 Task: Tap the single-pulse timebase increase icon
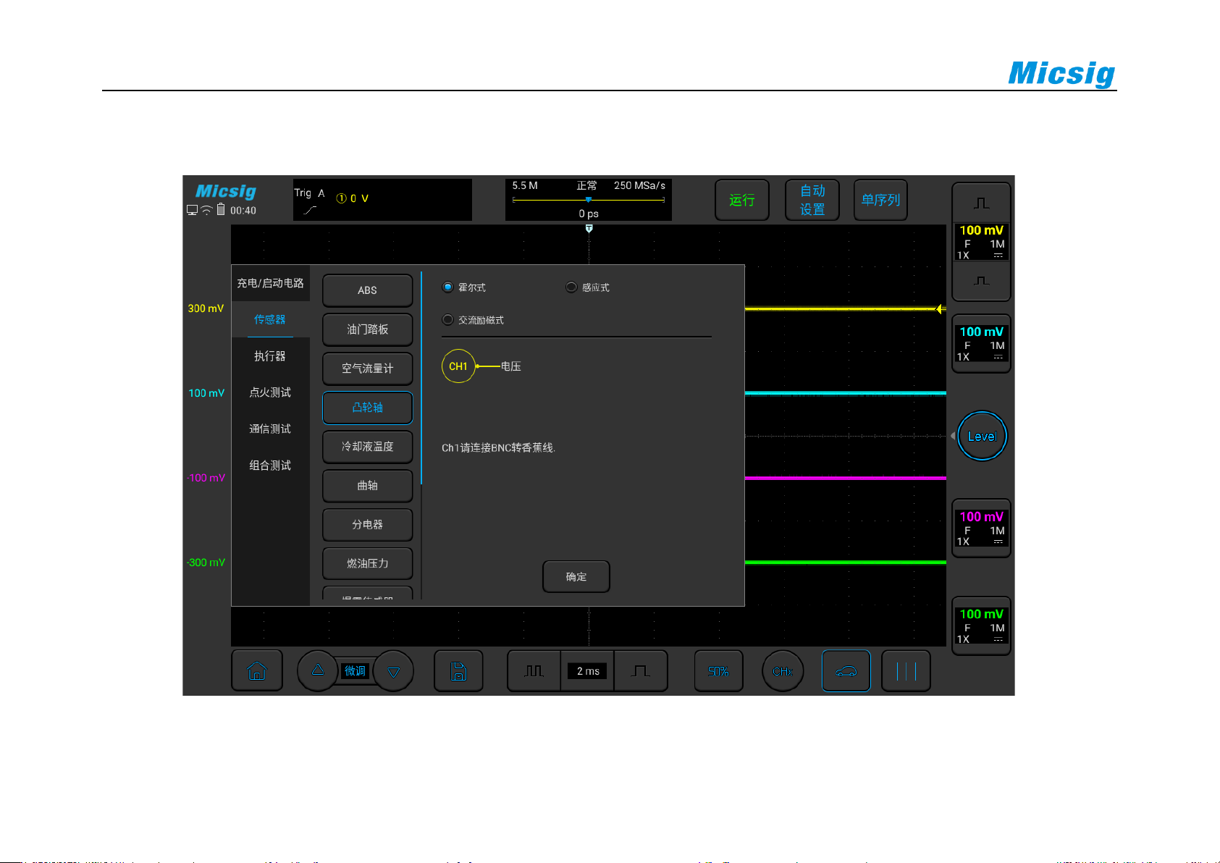[x=641, y=671]
